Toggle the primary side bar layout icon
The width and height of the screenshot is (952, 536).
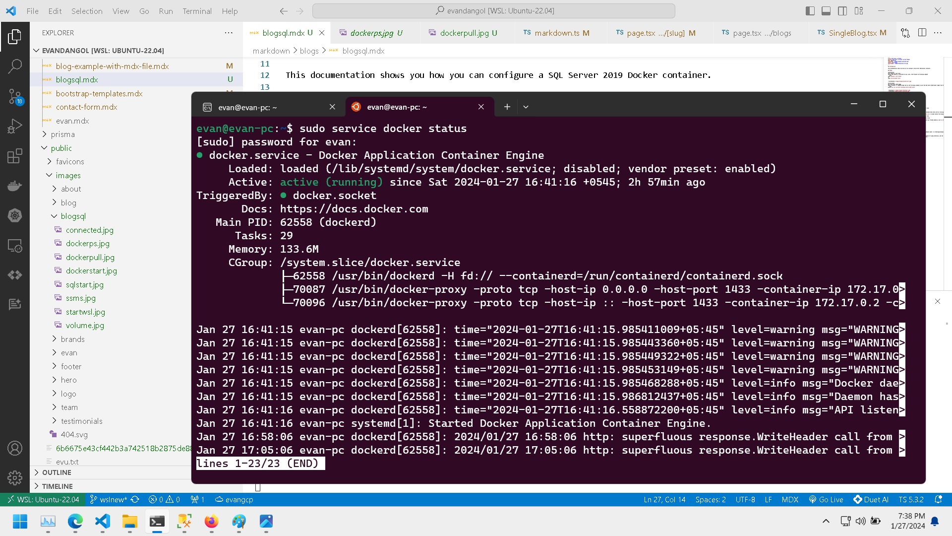pos(810,11)
